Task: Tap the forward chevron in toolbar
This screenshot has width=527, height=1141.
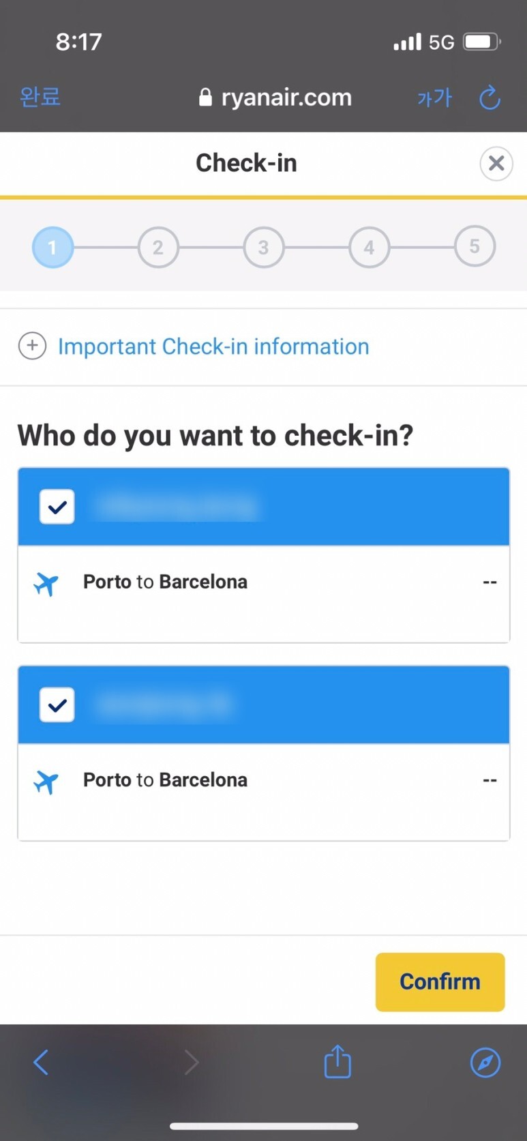Action: tap(192, 1062)
